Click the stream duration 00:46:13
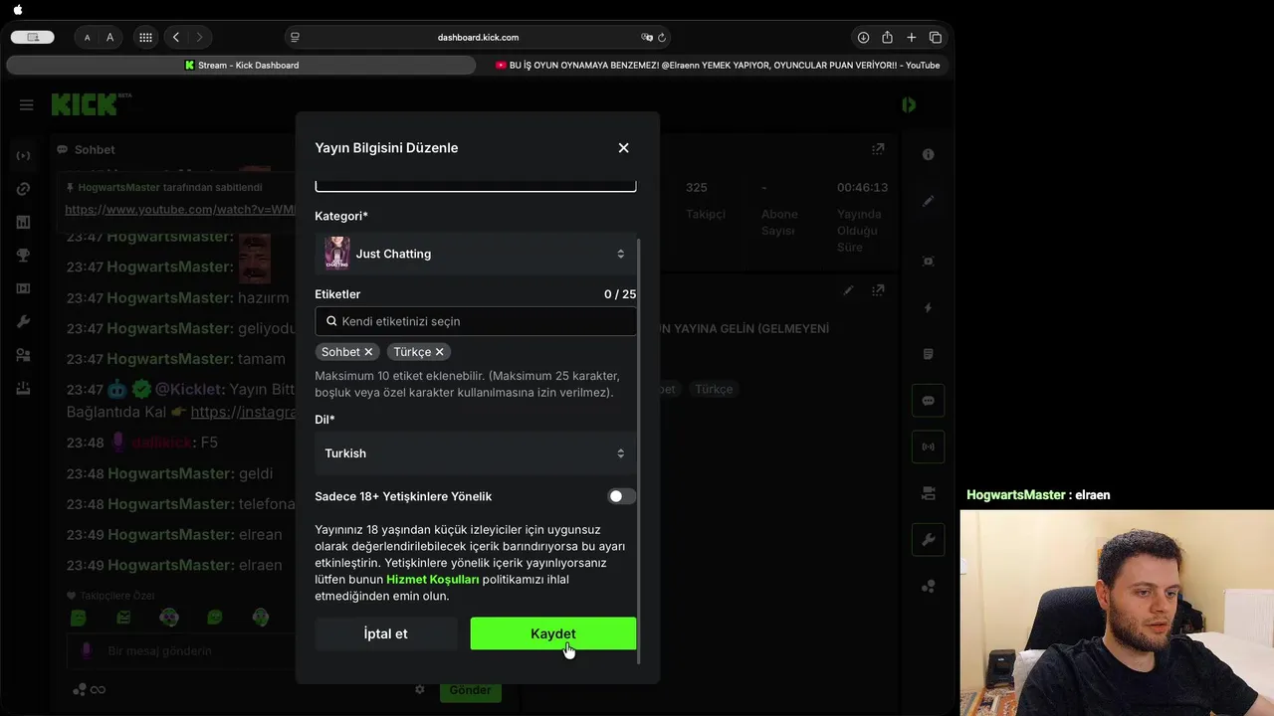Image resolution: width=1274 pixels, height=716 pixels. [862, 187]
